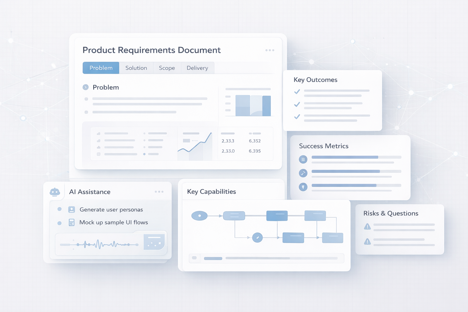
Task: Click the AI Assistance robot icon
Action: pos(55,191)
